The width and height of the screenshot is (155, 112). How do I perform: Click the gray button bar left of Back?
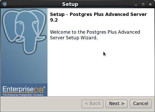(41, 104)
